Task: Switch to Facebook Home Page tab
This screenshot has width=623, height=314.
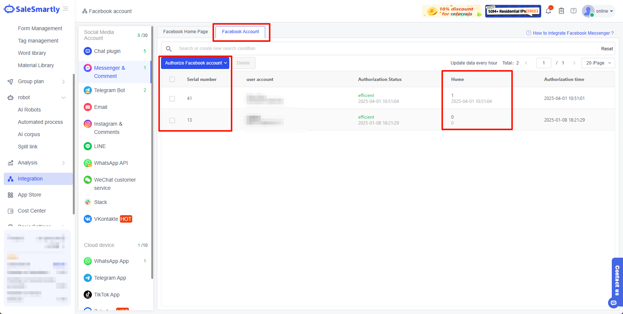Action: tap(185, 32)
